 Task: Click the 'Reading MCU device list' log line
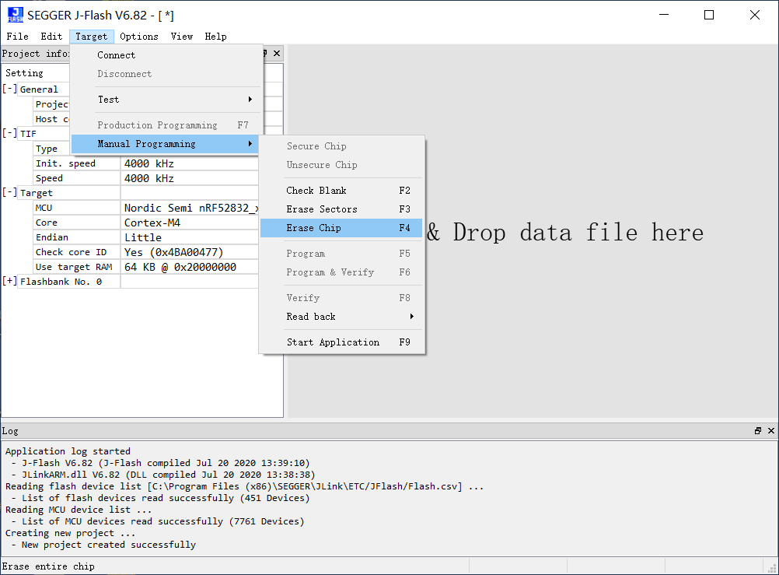(x=79, y=510)
